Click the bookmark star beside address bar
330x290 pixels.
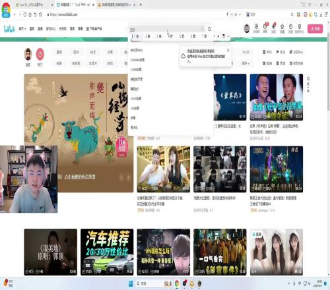40,14
